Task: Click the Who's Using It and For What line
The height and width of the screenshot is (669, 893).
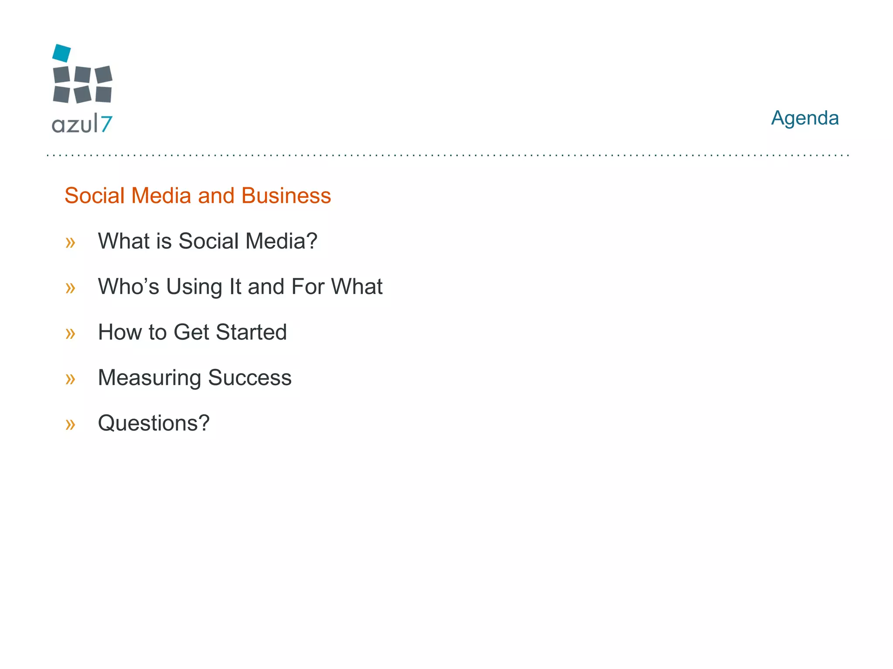Action: pyautogui.click(x=240, y=287)
